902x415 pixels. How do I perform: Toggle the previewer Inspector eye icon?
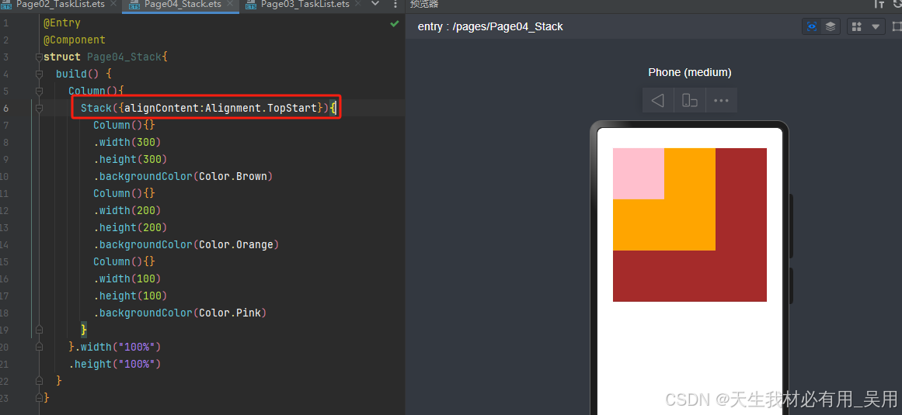(x=812, y=26)
